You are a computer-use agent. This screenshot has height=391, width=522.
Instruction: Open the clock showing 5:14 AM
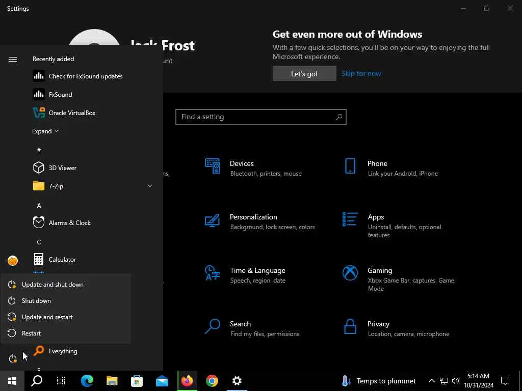pos(478,381)
